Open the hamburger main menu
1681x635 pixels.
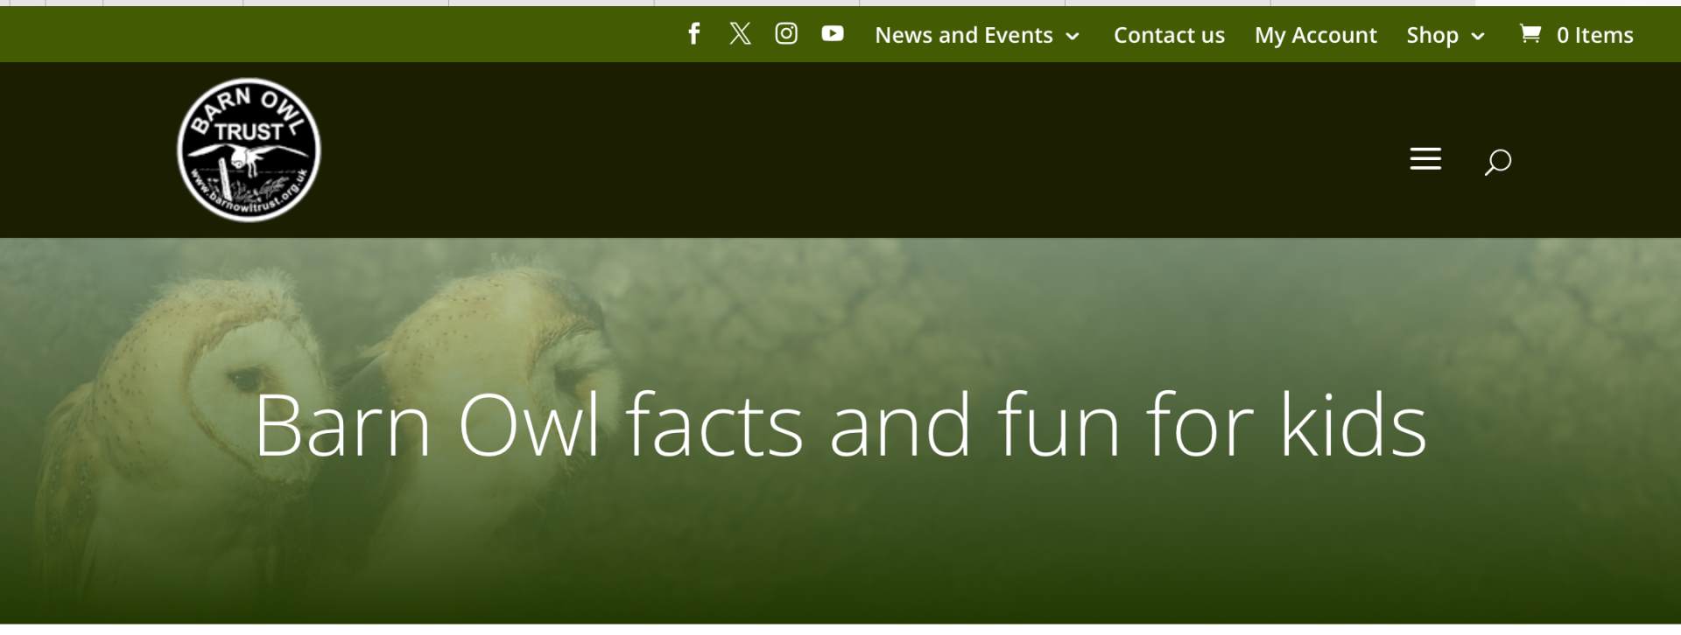[1425, 159]
